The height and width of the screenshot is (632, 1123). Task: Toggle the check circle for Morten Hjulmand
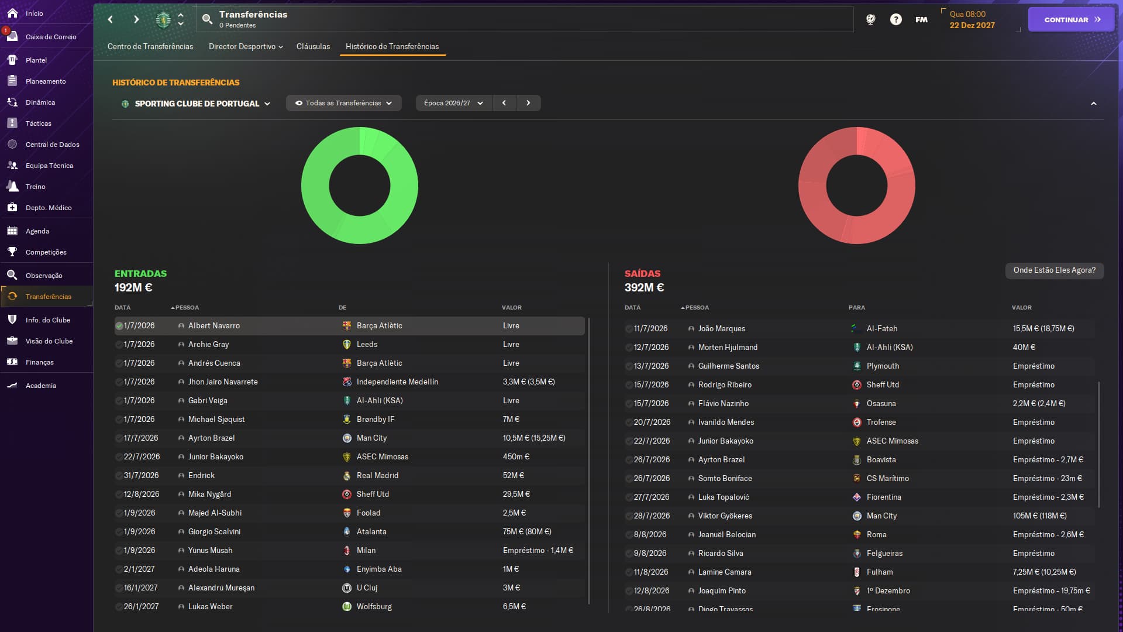coord(629,348)
